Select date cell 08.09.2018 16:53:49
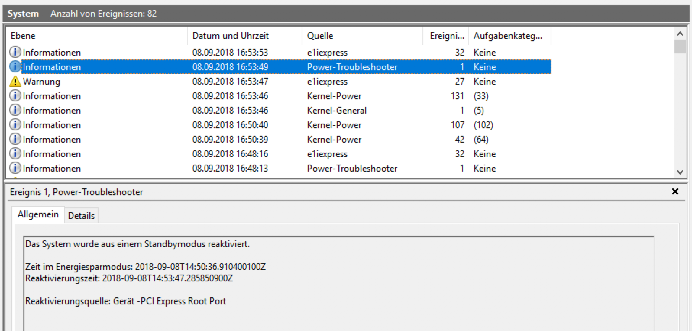 coord(230,67)
